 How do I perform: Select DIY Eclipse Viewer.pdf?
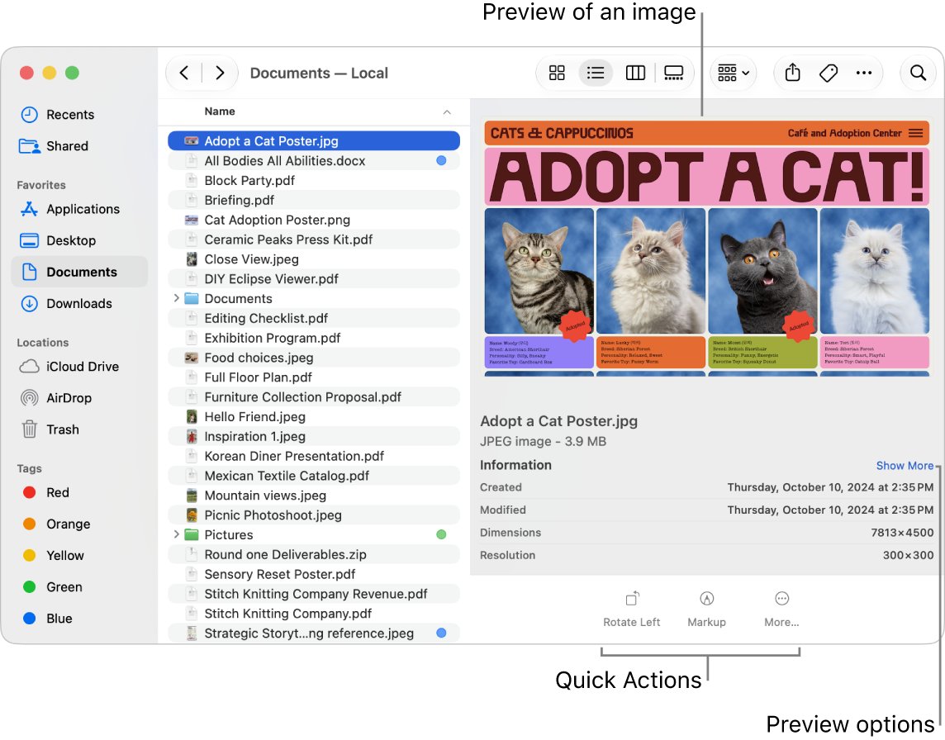click(x=313, y=279)
